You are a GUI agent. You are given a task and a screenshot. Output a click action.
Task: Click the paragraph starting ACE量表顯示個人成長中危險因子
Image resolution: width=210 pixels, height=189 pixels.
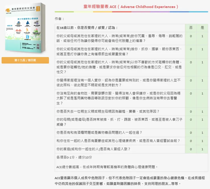tap(130, 181)
